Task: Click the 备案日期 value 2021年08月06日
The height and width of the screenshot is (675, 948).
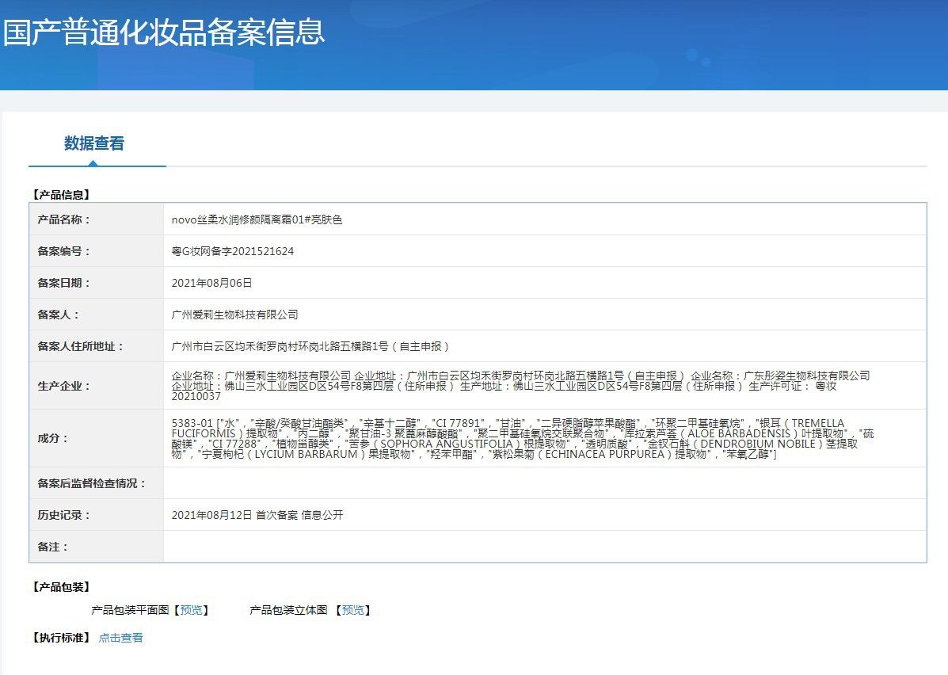Action: pos(211,283)
